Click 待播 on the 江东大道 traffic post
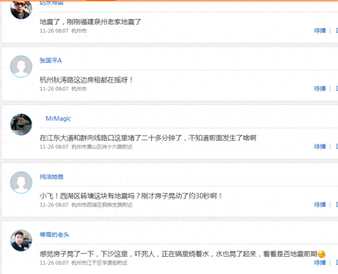The height and width of the screenshot is (274, 338). 320,147
